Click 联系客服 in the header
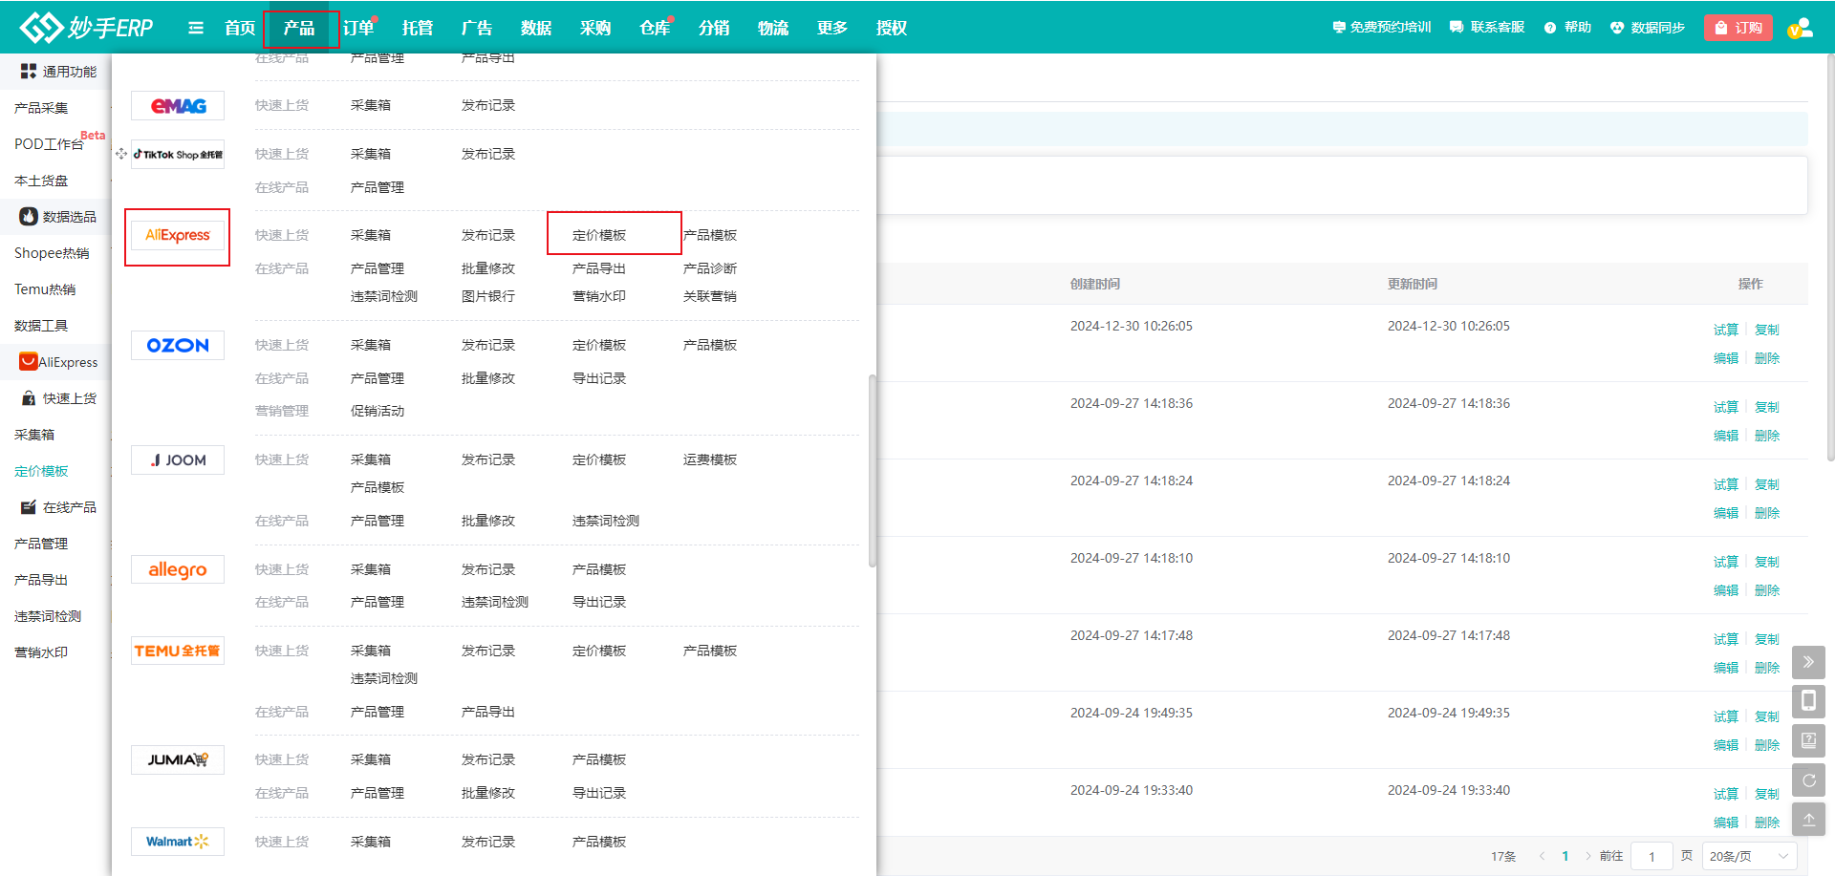The height and width of the screenshot is (876, 1835). tap(1487, 28)
